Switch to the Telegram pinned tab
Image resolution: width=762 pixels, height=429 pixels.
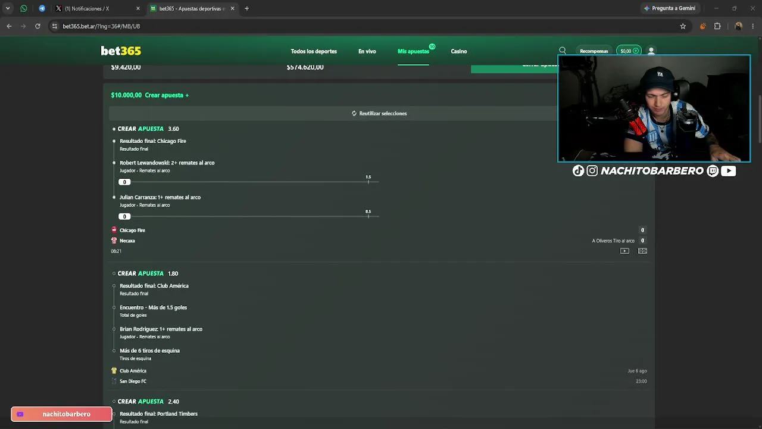(42, 8)
